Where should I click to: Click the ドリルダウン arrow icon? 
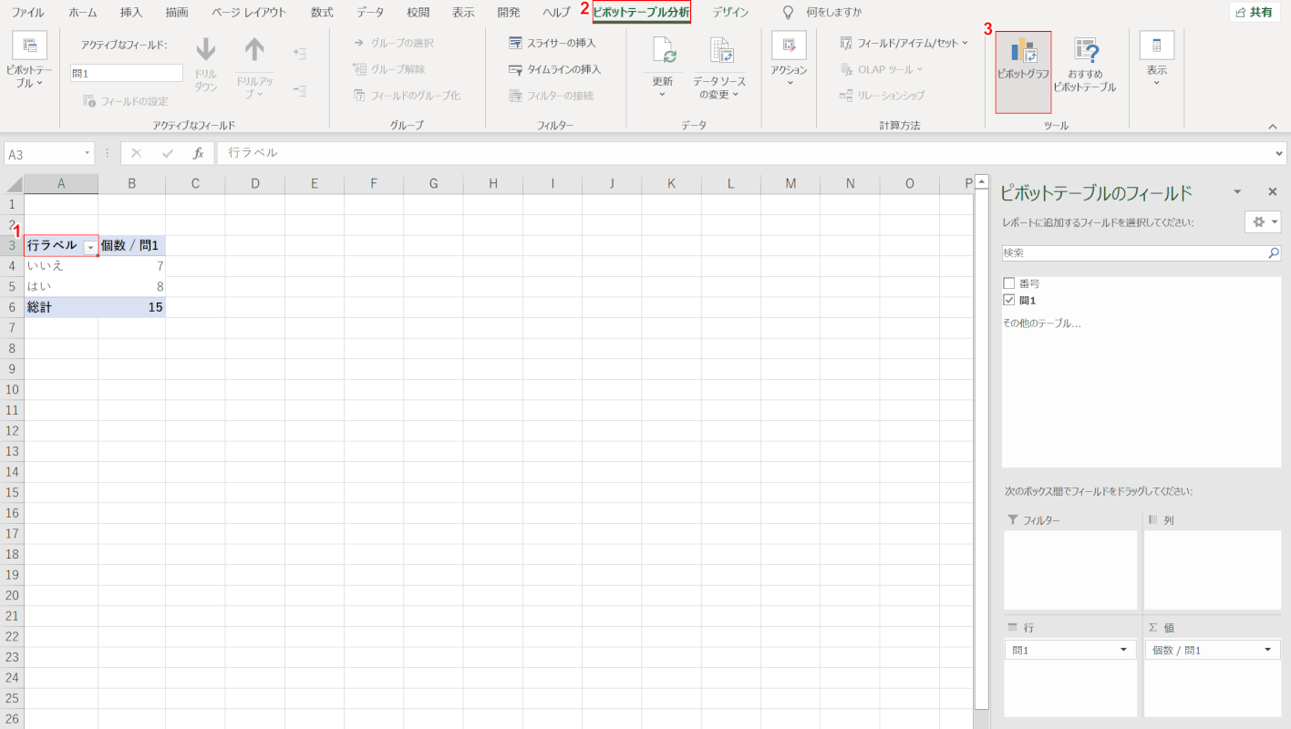click(x=206, y=49)
